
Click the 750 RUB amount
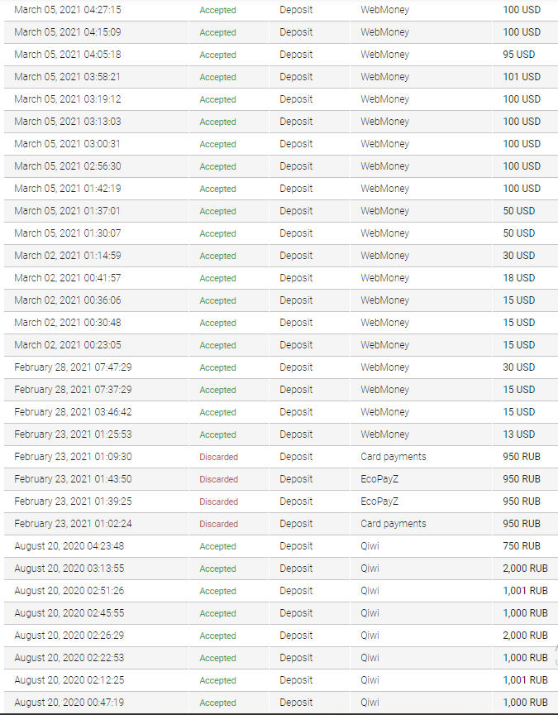click(x=522, y=546)
